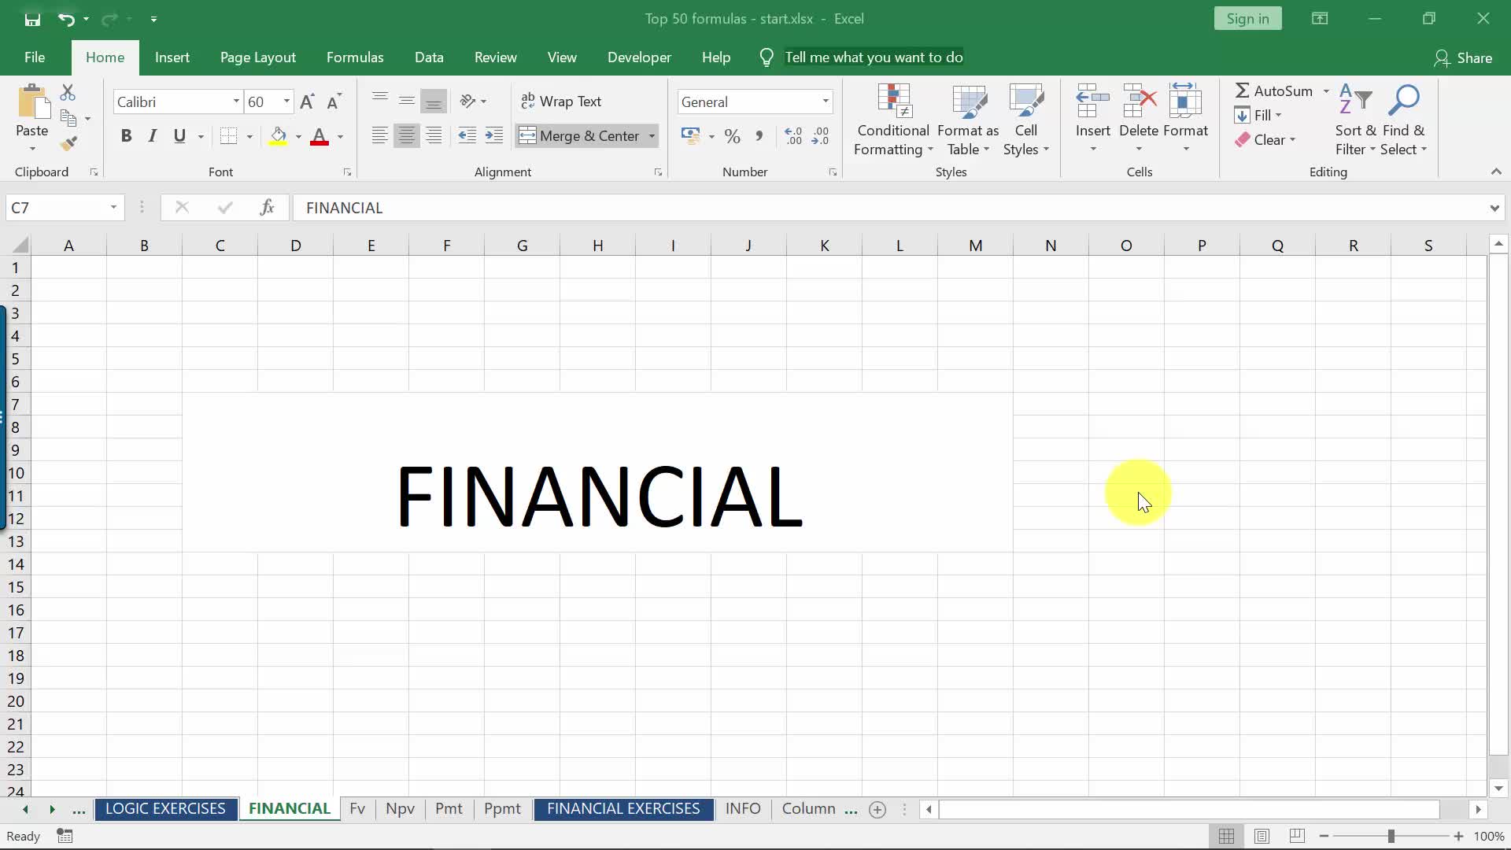
Task: Click the Increase Font Size icon
Action: [307, 102]
